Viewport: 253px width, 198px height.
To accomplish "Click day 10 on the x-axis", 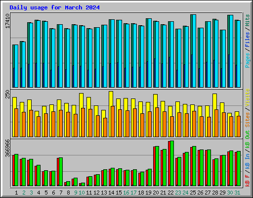I will [82, 193].
